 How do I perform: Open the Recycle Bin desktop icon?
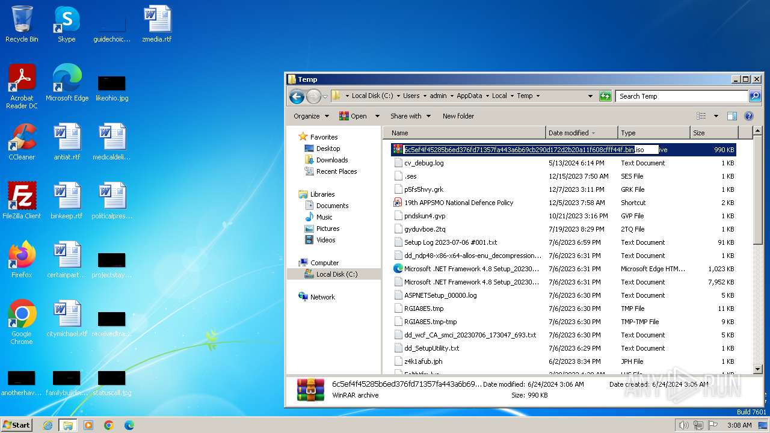coord(22,24)
